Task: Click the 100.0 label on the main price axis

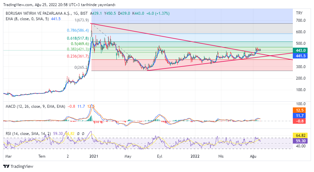Action: click(x=301, y=90)
